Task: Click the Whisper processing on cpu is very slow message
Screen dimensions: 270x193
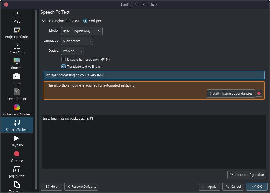Action: [154, 75]
